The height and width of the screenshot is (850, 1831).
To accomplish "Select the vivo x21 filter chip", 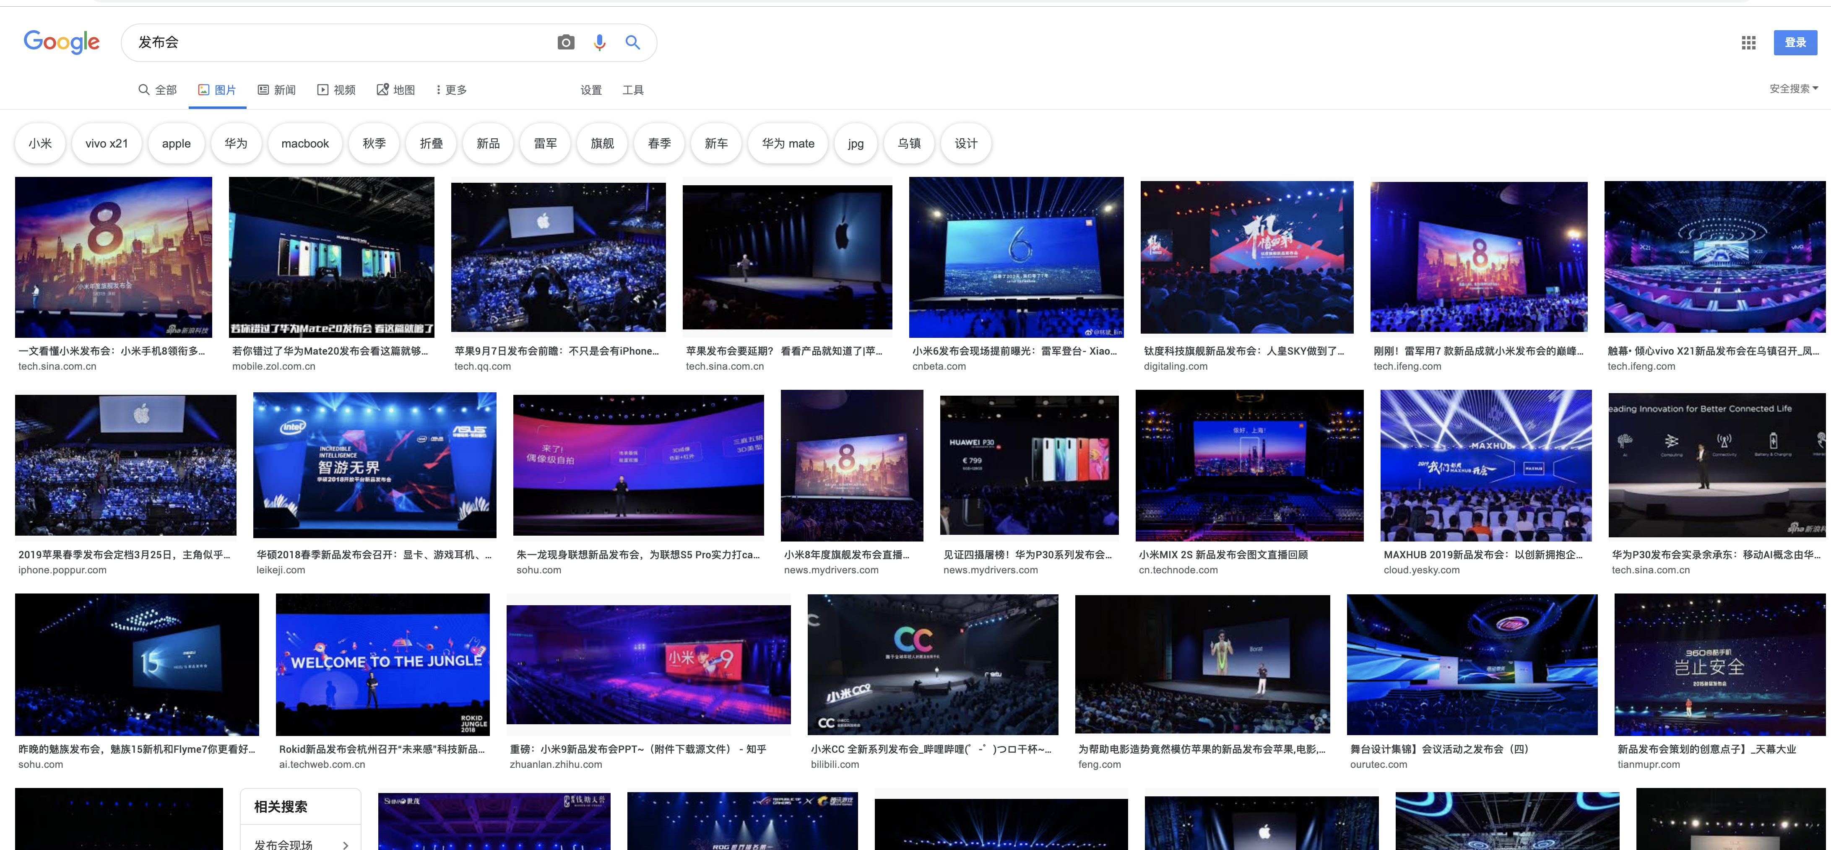I will tap(107, 143).
